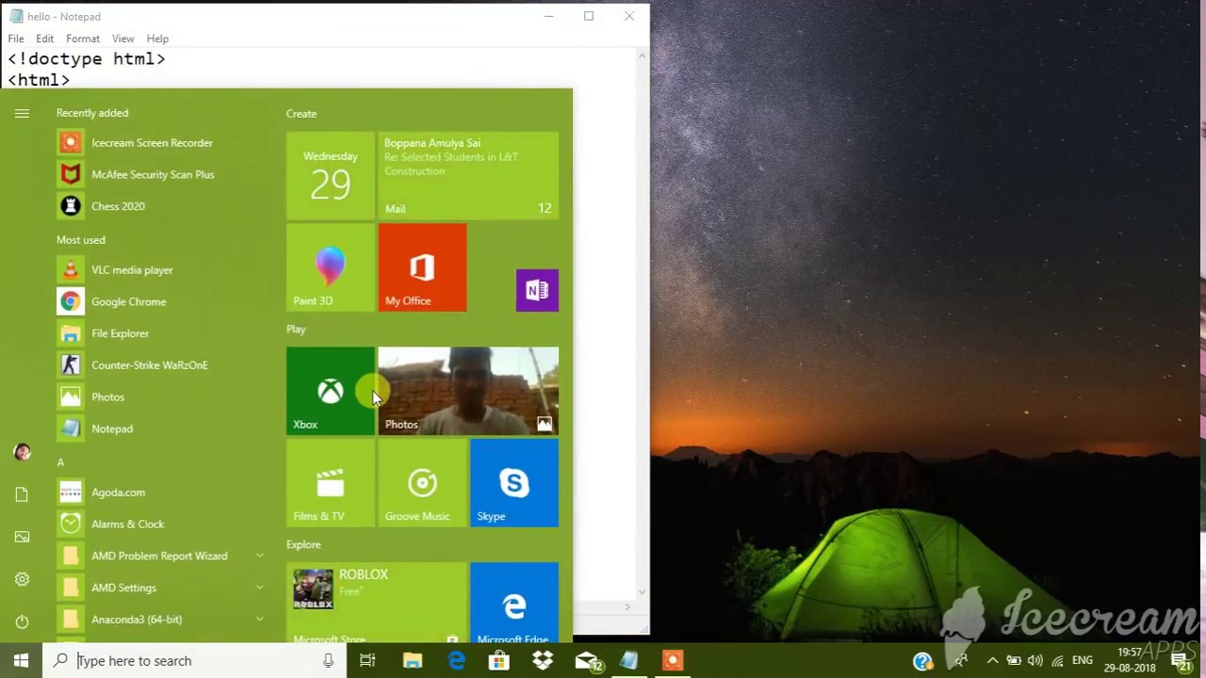
Task: Click Notepad vertical scrollbar down arrow
Action: pyautogui.click(x=642, y=592)
